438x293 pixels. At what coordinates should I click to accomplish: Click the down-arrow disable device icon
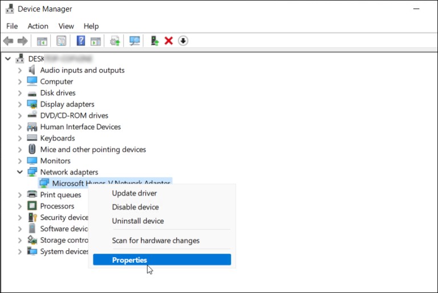[183, 41]
